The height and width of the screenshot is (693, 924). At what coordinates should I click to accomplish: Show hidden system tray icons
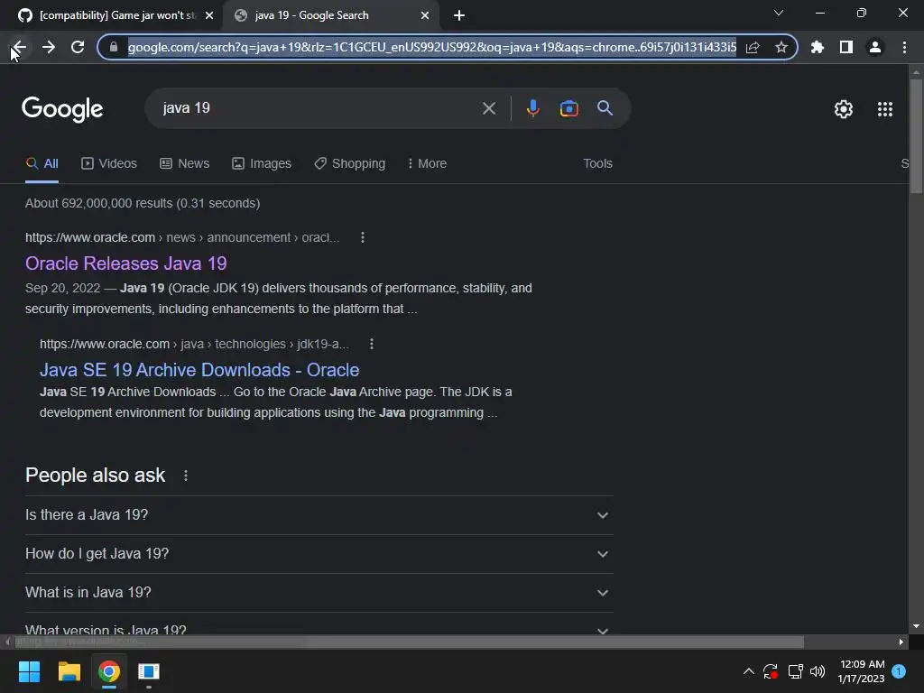(x=748, y=671)
